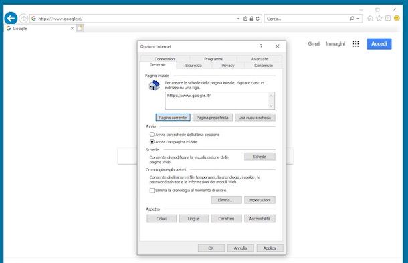Viewport: 408px width, 263px height.
Task: Confirm with the OK button
Action: (x=211, y=248)
